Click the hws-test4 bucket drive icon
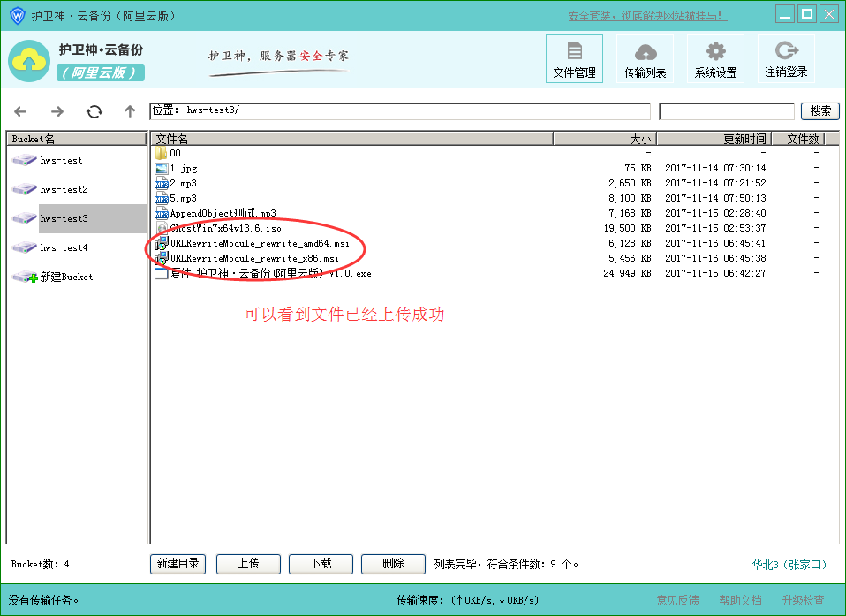This screenshot has width=846, height=616. pyautogui.click(x=24, y=247)
